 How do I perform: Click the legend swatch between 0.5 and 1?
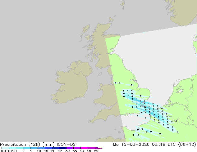point(12,148)
